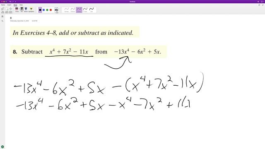Open the Draw ribbon tab
Viewport: 265px width, 149px height.
tap(15, 5)
